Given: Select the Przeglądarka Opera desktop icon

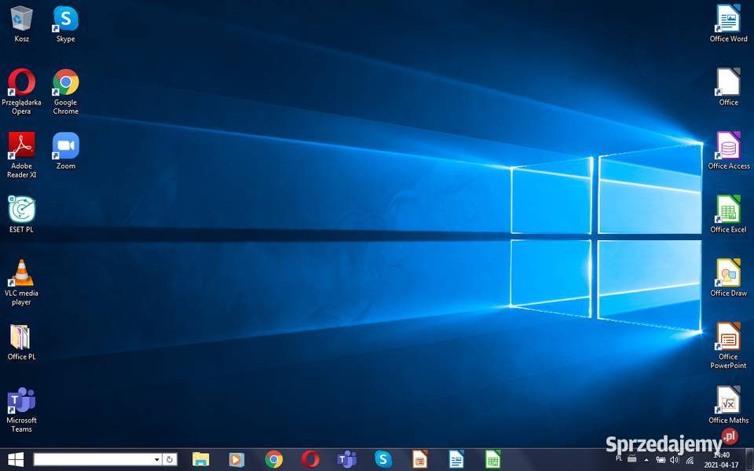Looking at the screenshot, I should tap(21, 91).
